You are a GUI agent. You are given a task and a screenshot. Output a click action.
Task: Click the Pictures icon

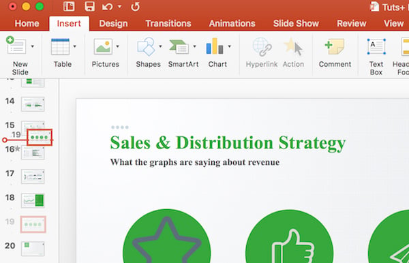104,46
